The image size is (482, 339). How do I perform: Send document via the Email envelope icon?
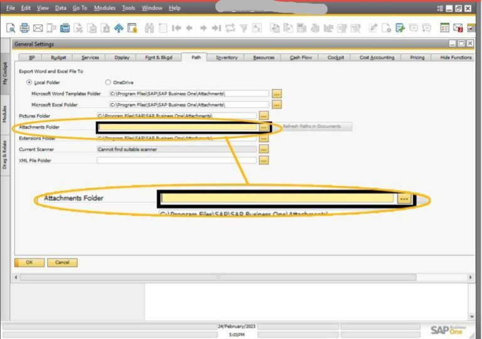point(38,28)
